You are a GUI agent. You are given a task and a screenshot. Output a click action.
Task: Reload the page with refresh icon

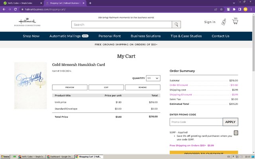15,10
